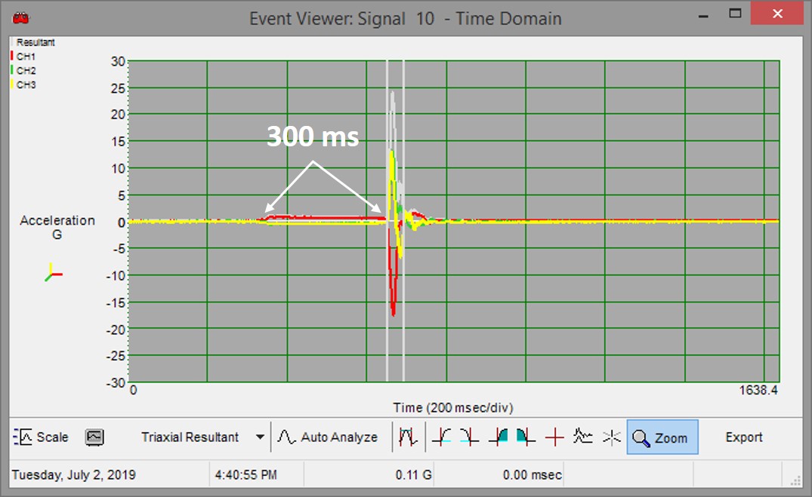Select the rising-edge marker tool icon
The height and width of the screenshot is (497, 812).
[x=442, y=437]
